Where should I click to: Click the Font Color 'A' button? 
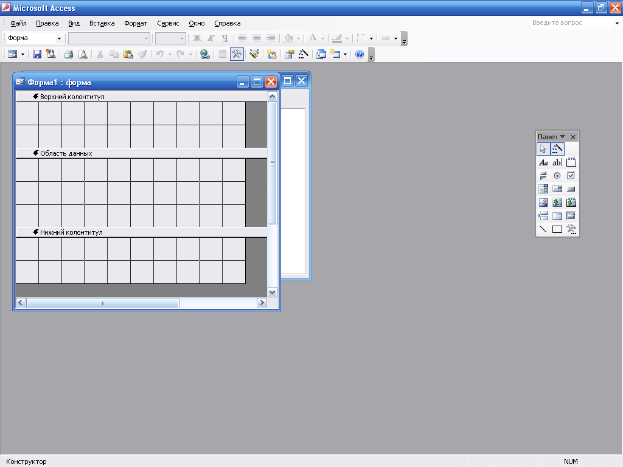coord(313,38)
